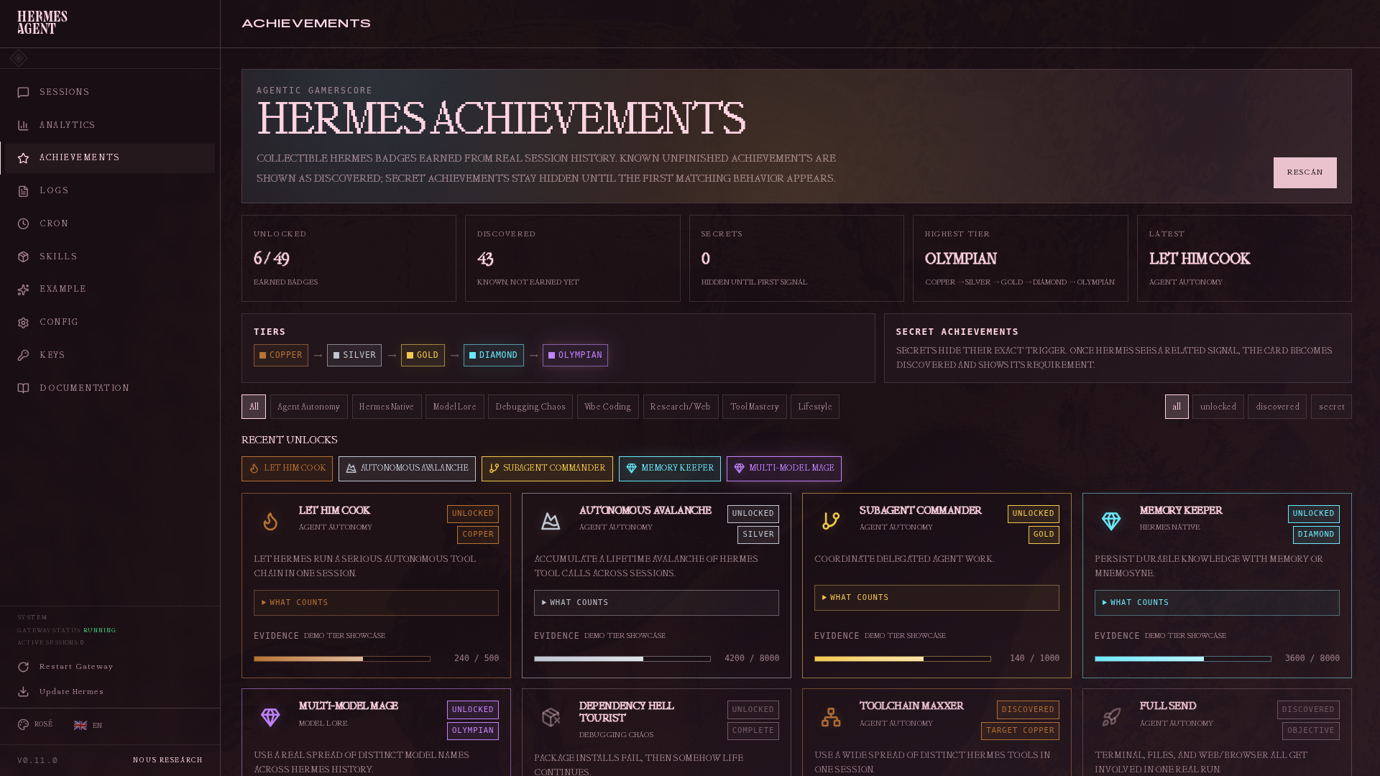
Task: Open Memory Keeper recent unlock chip
Action: pos(670,469)
